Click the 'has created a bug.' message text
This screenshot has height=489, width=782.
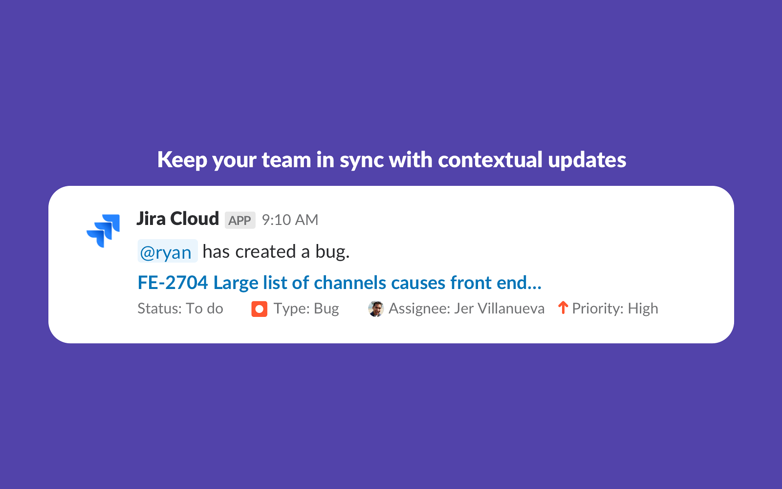pyautogui.click(x=276, y=252)
